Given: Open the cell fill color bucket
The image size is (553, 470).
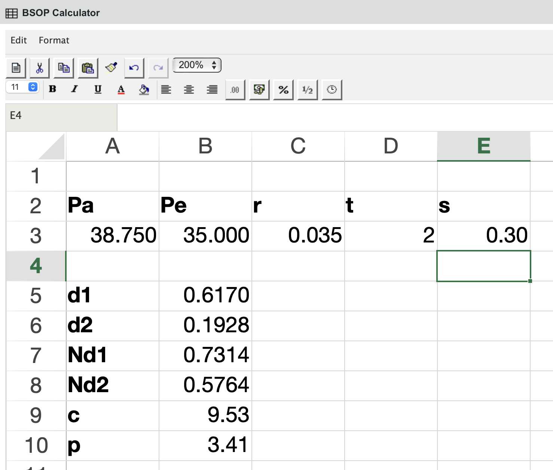Looking at the screenshot, I should (144, 89).
